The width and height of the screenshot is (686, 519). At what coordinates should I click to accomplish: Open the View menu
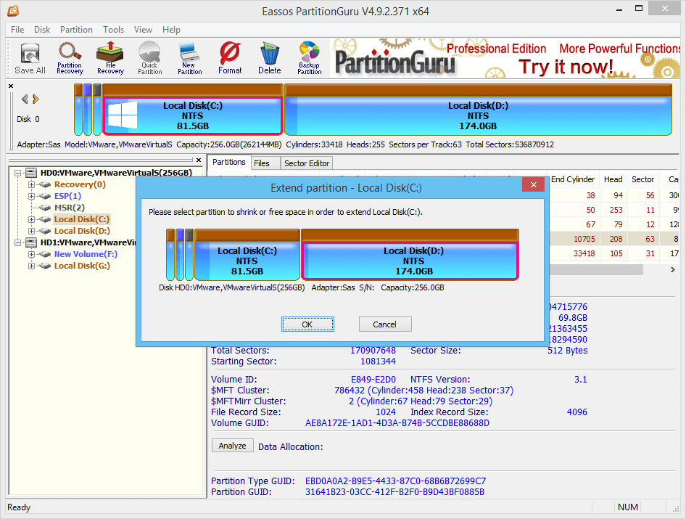click(x=143, y=30)
